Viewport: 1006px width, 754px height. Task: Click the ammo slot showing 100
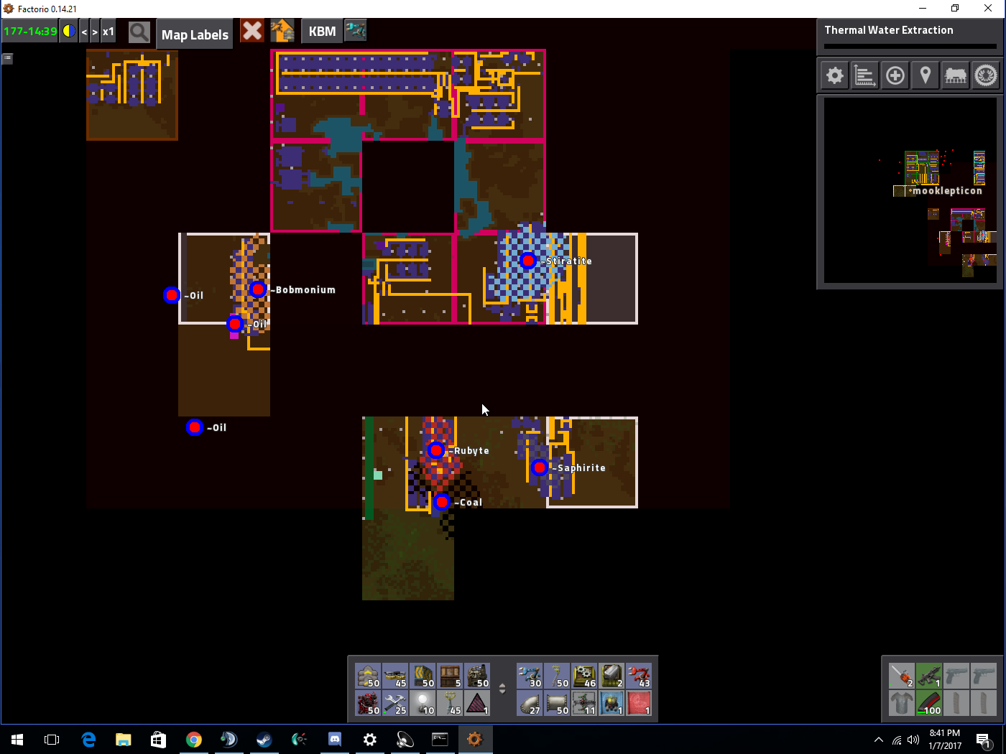click(x=929, y=703)
